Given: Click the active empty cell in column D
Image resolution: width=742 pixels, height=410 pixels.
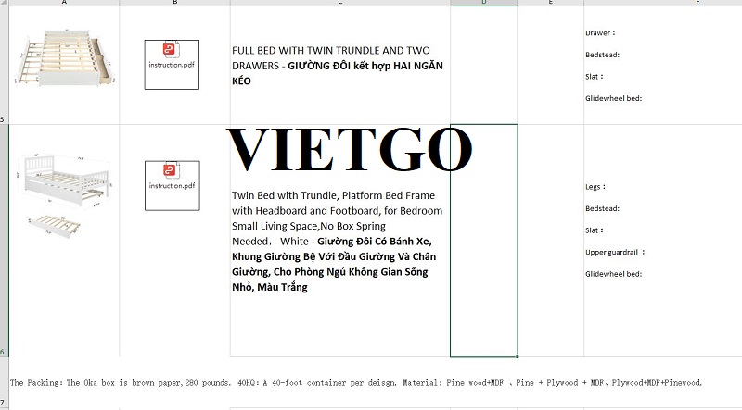Looking at the screenshot, I should coord(483,241).
